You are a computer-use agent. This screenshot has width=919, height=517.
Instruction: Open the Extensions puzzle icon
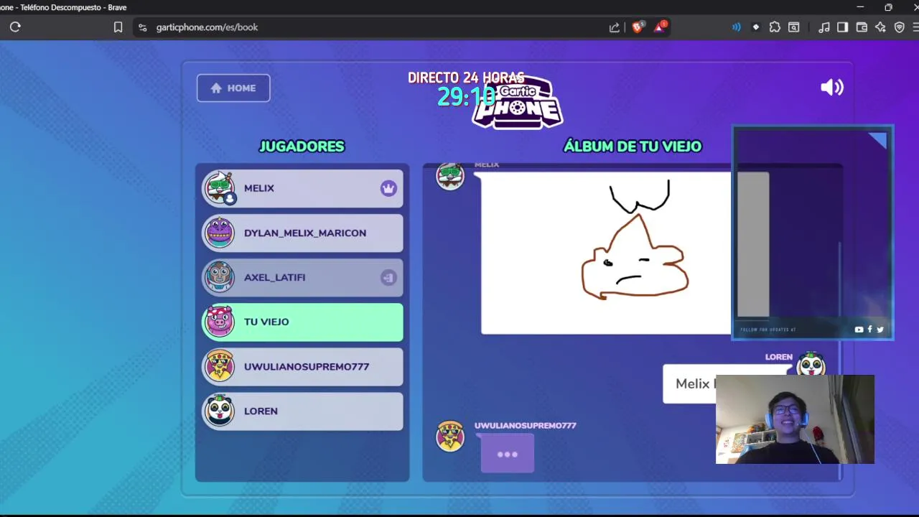coord(775,27)
